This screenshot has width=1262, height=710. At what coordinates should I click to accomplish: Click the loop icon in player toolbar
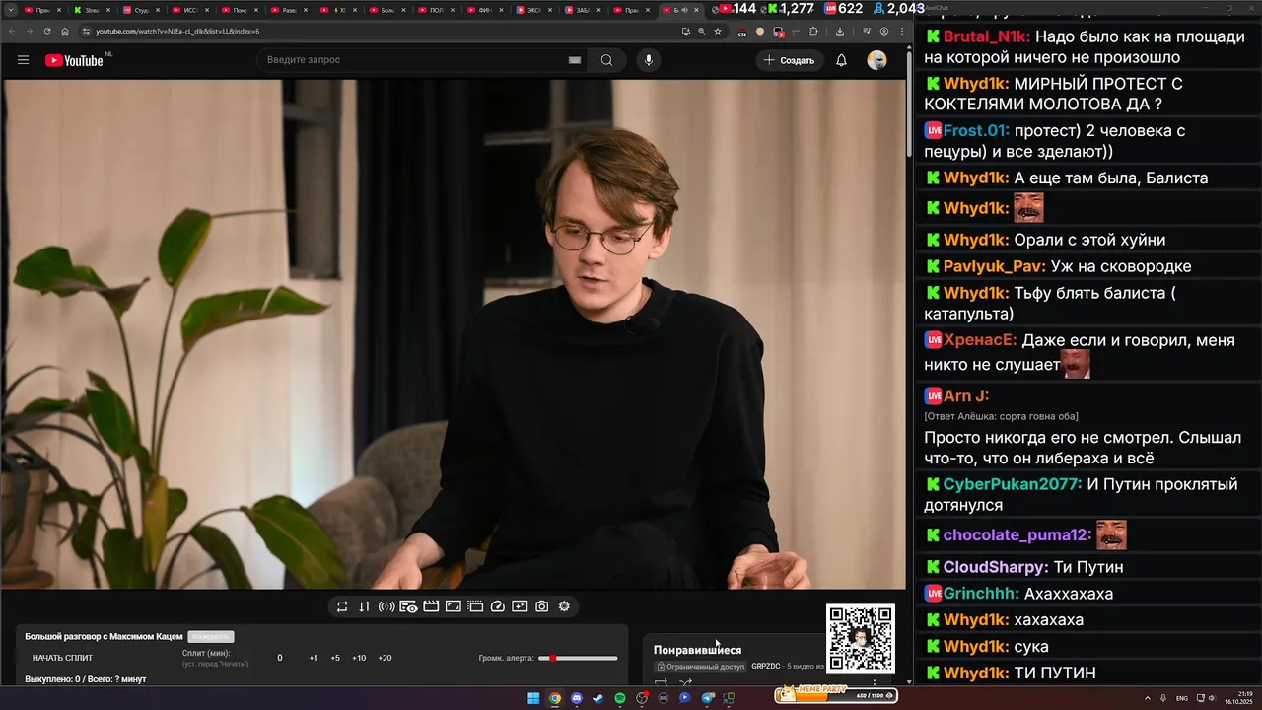342,606
